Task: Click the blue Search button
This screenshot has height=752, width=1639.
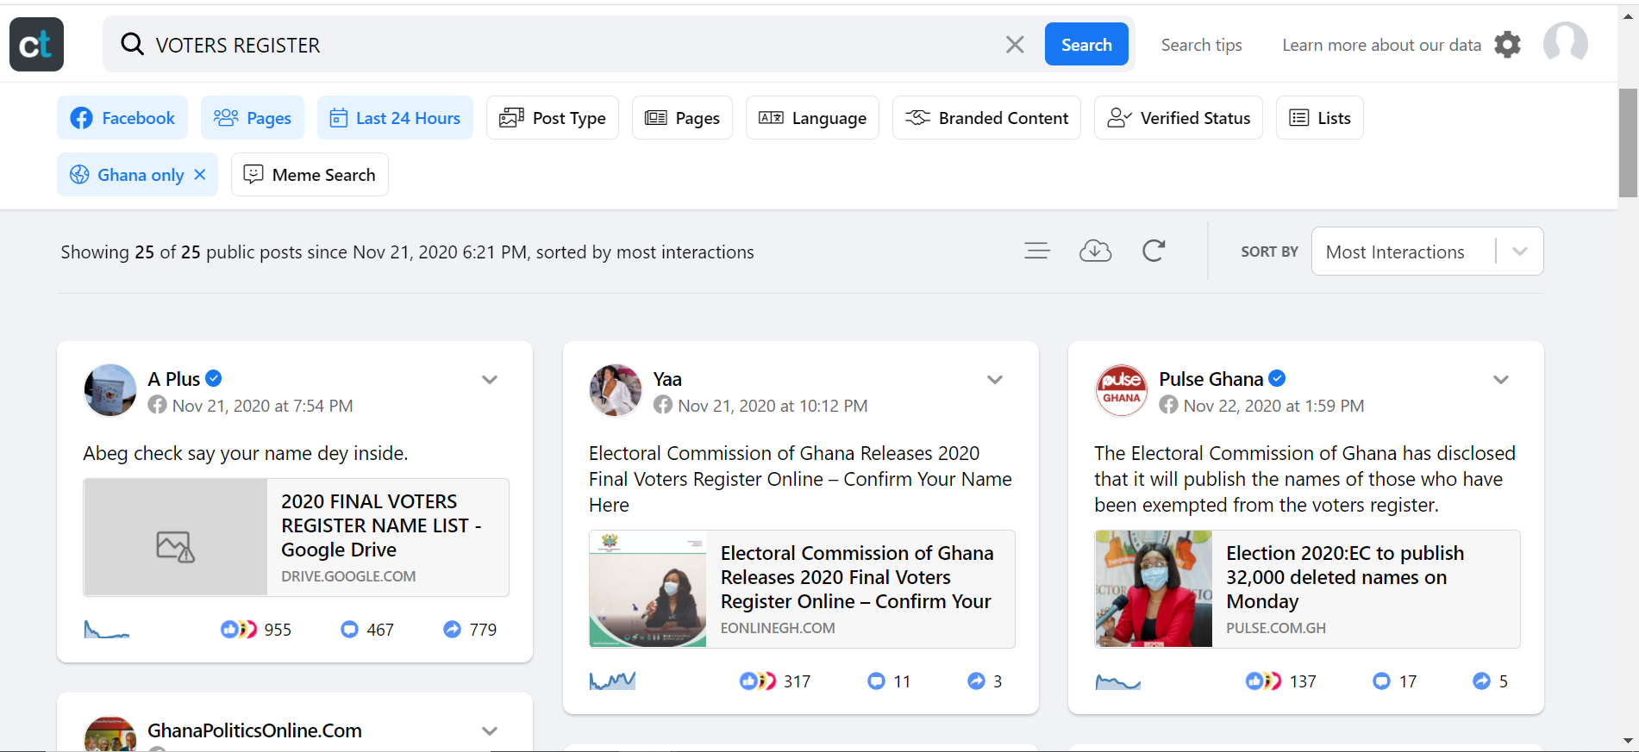Action: click(x=1086, y=44)
